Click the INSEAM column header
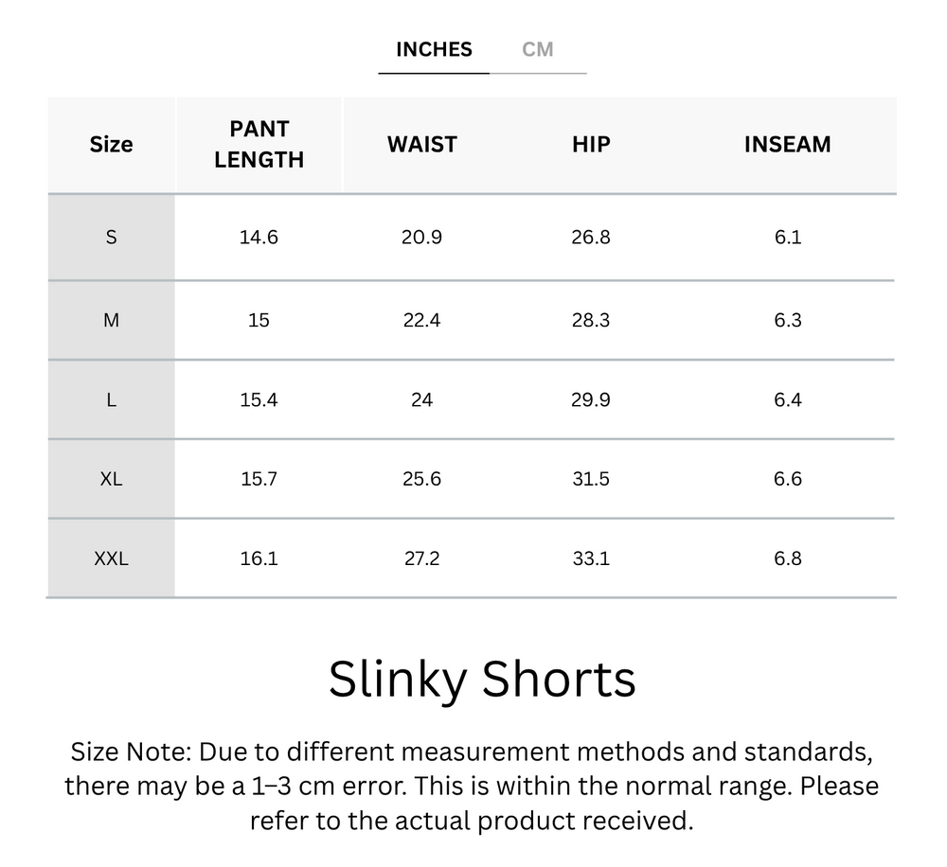947x867 pixels. click(x=787, y=145)
